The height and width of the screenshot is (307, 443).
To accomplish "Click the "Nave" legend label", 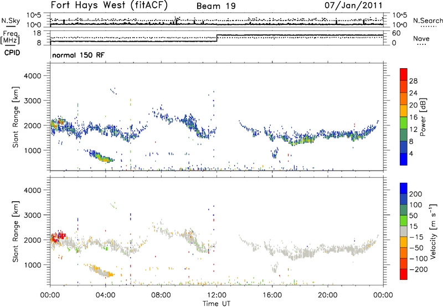I will point(421,38).
